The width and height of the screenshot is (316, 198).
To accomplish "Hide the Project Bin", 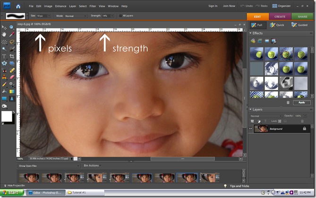I will pyautogui.click(x=17, y=186).
